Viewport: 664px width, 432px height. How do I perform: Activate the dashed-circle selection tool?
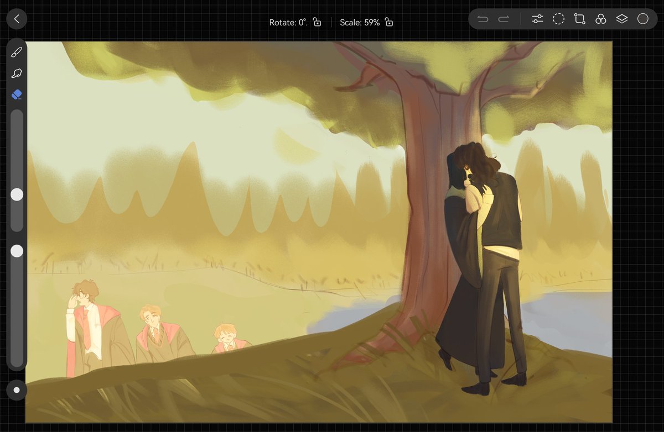point(559,19)
